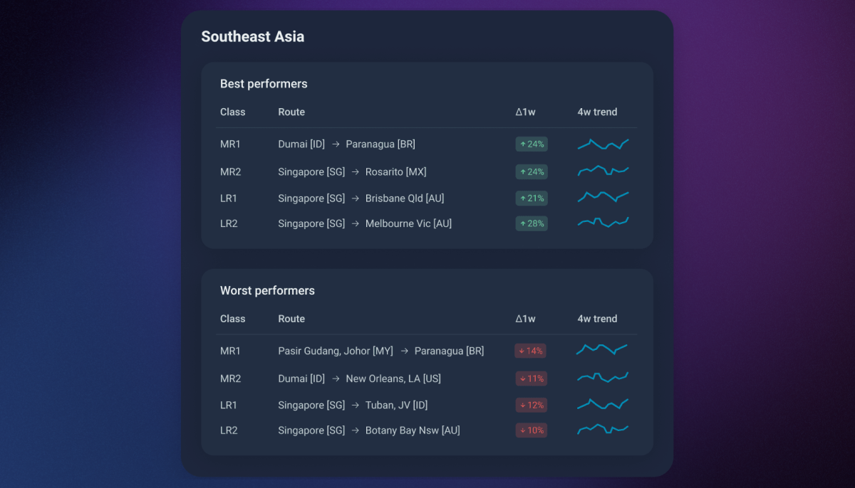Click the green 28% change badge
Screen dimensions: 855x488
(532, 223)
